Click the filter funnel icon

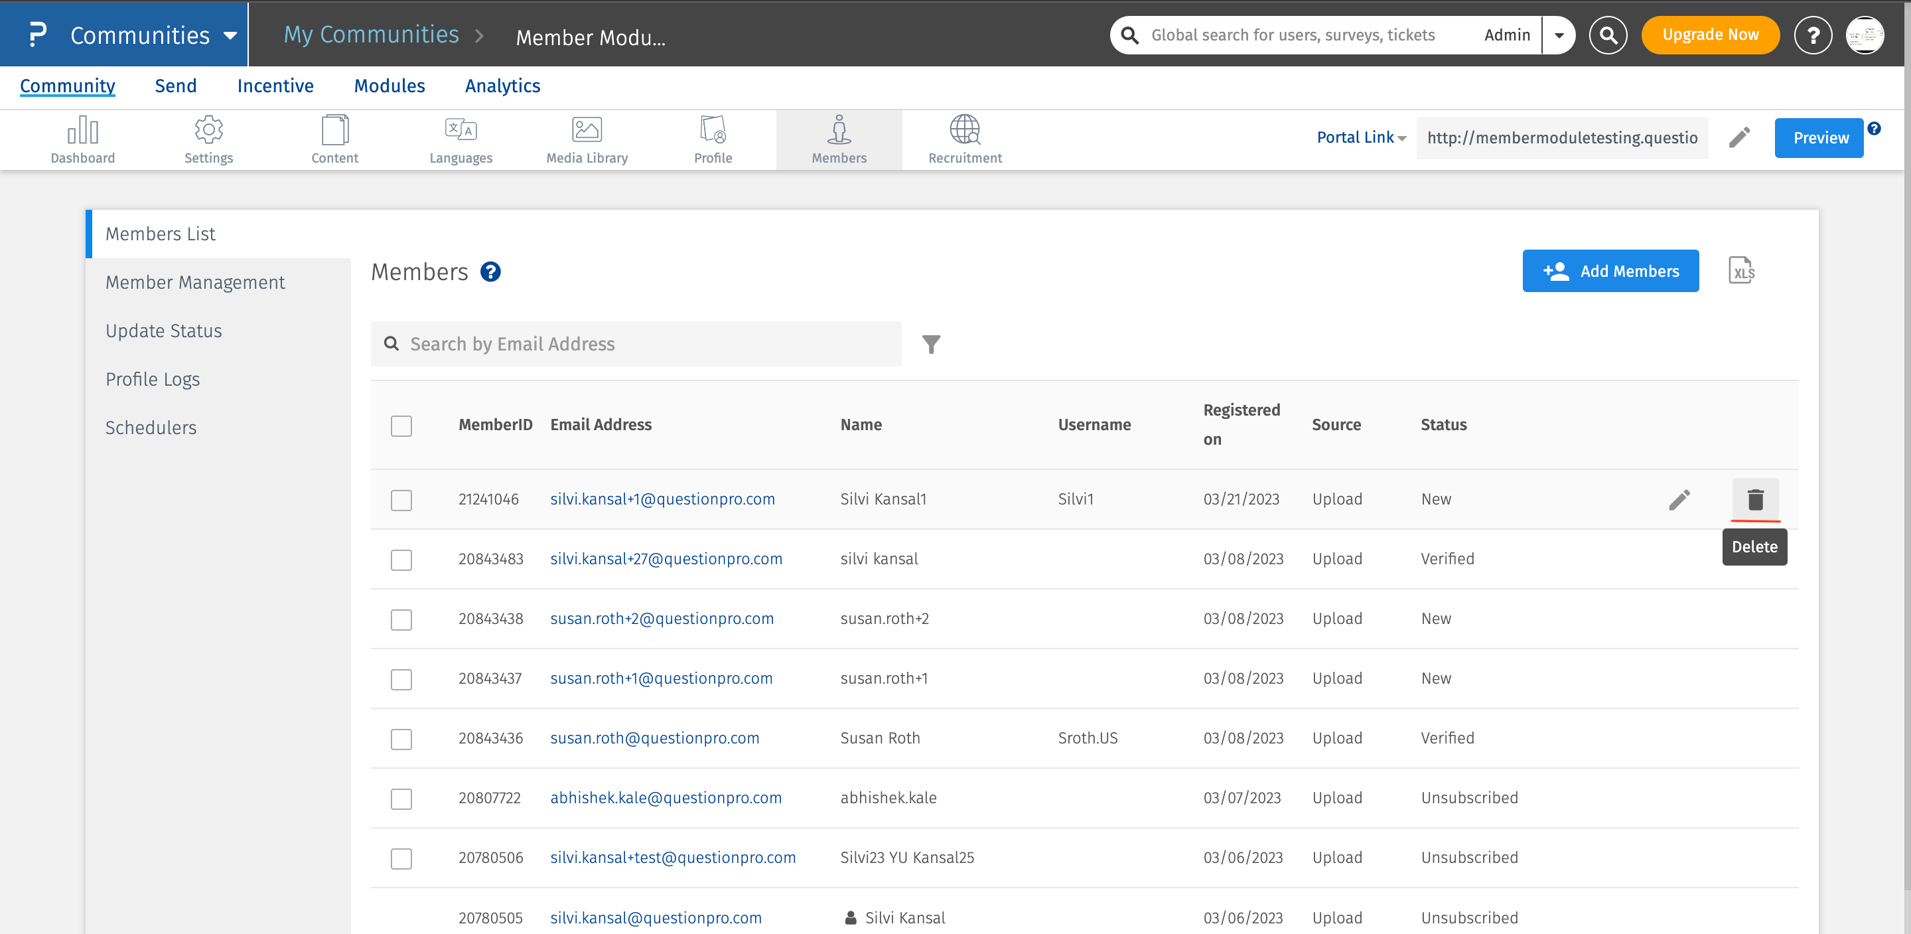931,345
